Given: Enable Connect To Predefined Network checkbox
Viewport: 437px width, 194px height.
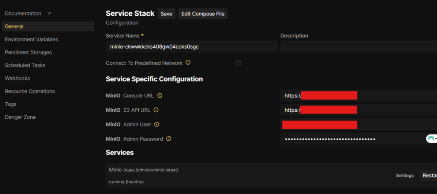Looking at the screenshot, I should 239,63.
